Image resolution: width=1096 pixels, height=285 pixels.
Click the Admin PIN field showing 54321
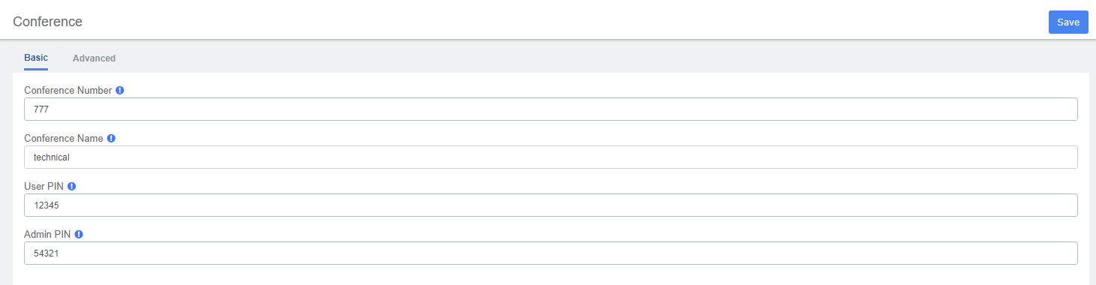coord(551,253)
